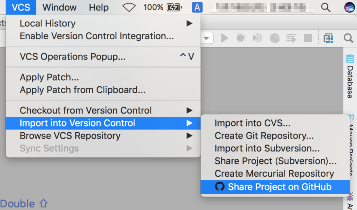357x210 pixels.
Task: Click the Run (play) toolbar icon
Action: tap(225, 38)
